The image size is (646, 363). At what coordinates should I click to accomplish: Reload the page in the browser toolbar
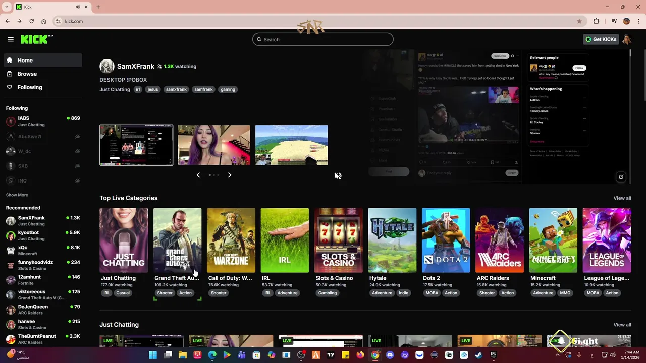click(32, 21)
